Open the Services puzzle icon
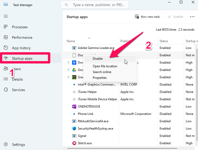 click(x=6, y=90)
